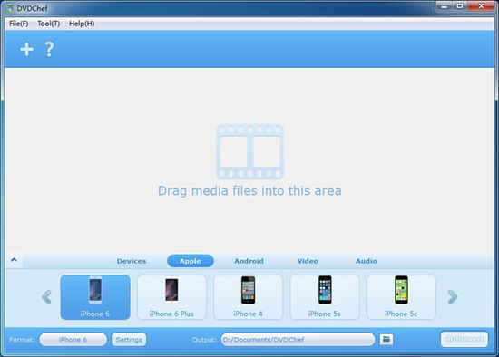Image resolution: width=499 pixels, height=357 pixels.
Task: Go to the previous device presets
Action: 46,297
